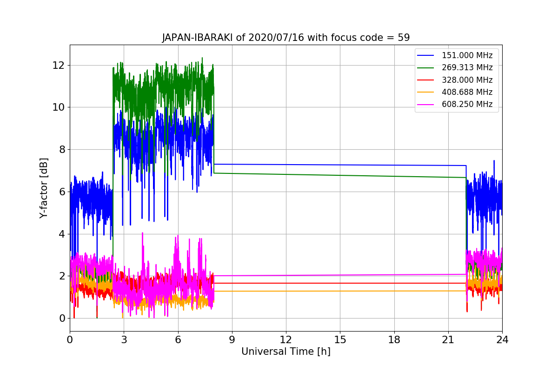Click the y-axis tick label 4
This screenshot has height=372, width=558.
62,234
